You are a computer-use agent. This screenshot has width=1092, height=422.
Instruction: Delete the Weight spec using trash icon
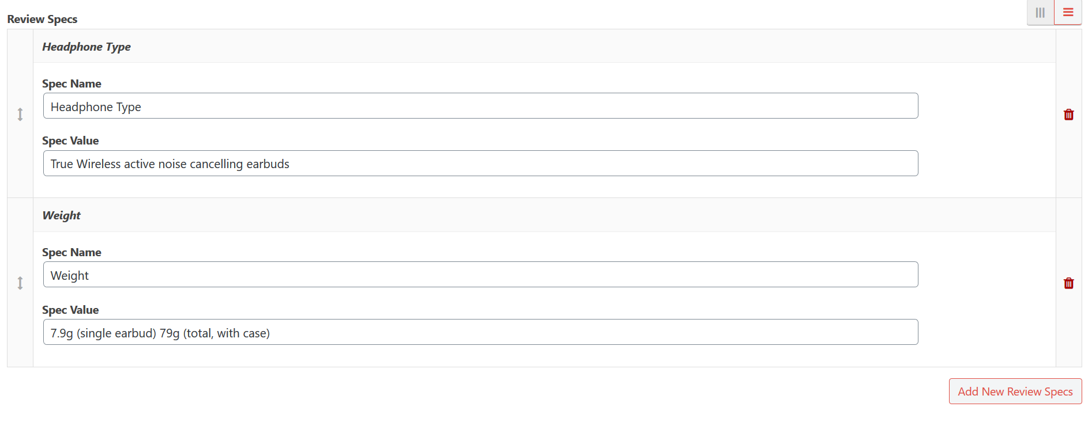pyautogui.click(x=1069, y=283)
